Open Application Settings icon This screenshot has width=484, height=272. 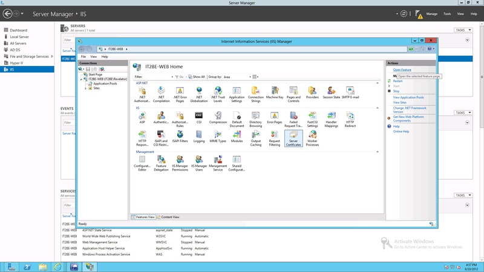click(x=237, y=94)
